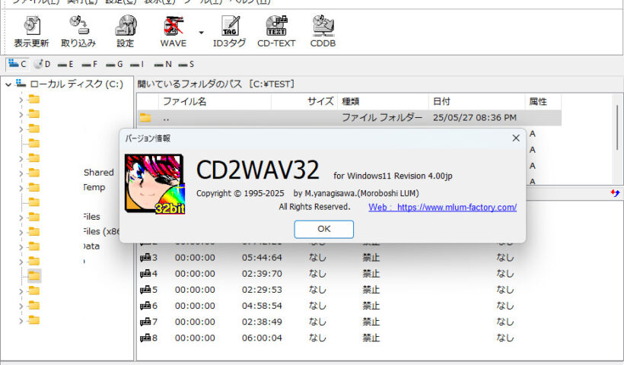Select track 6 icon in track list

pos(145,306)
